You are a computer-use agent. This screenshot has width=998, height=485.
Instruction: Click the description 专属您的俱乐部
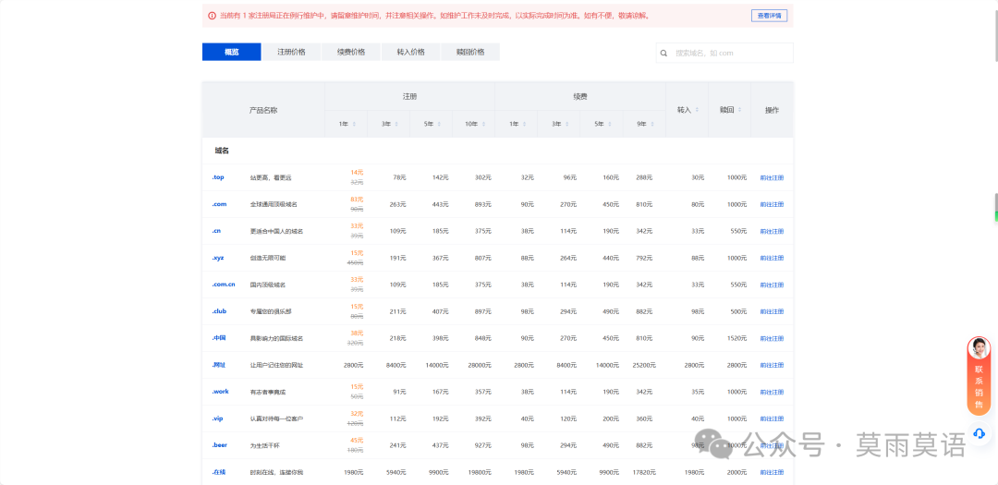tap(271, 311)
